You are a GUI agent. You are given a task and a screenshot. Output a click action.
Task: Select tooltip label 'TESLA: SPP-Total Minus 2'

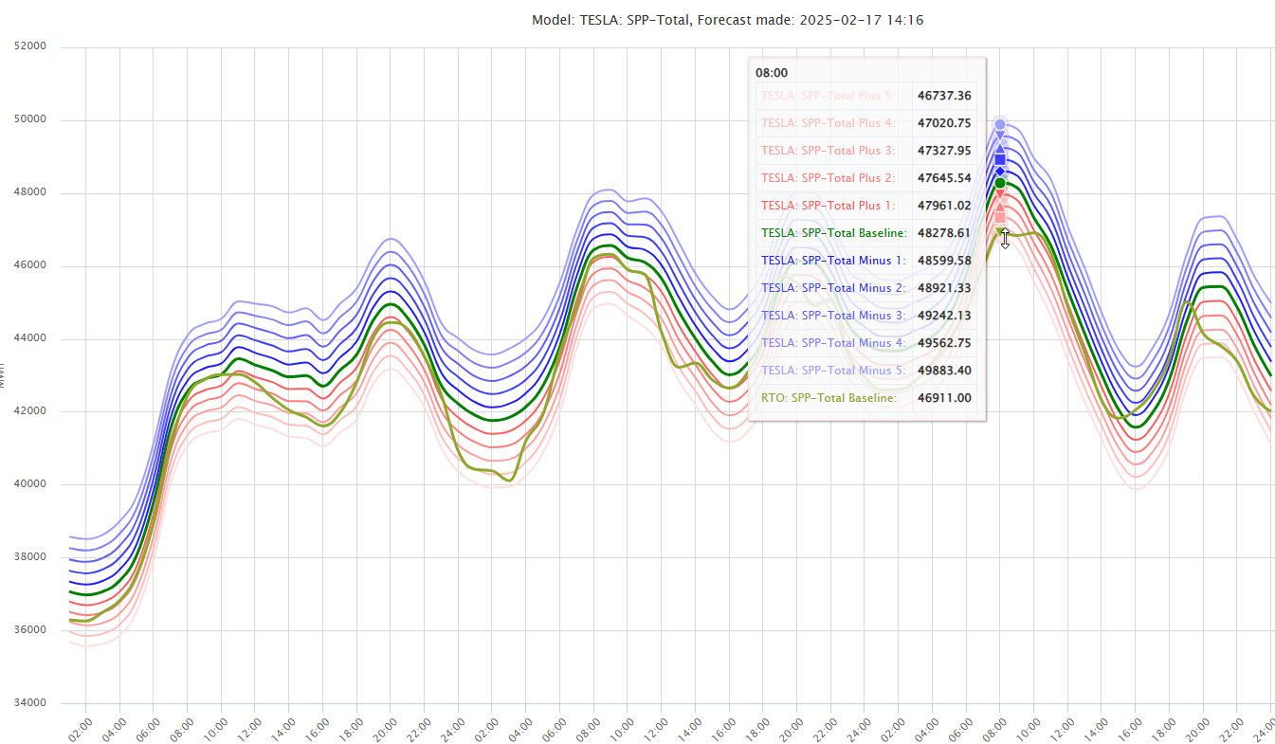pyautogui.click(x=832, y=288)
